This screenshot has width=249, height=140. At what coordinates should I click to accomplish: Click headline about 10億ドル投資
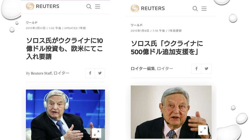65,49
